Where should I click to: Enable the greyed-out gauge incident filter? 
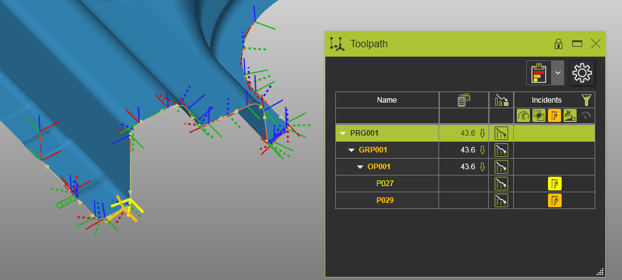tap(585, 116)
